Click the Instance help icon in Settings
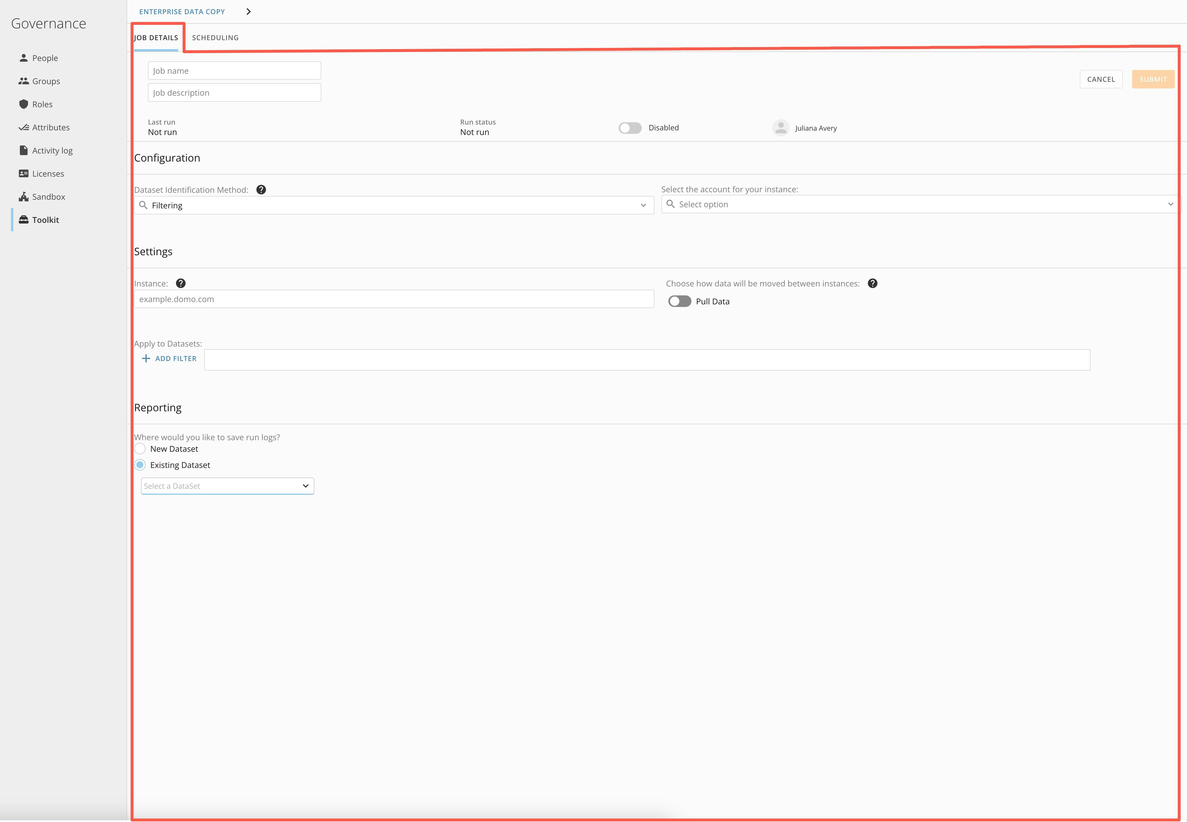The image size is (1187, 822). click(x=181, y=283)
